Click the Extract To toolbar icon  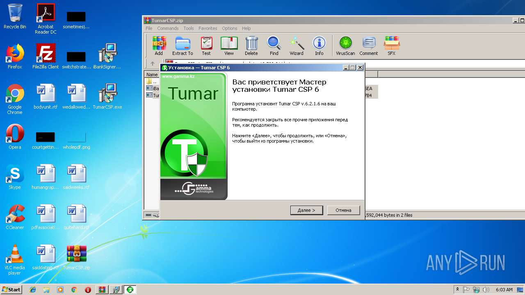[x=183, y=46]
